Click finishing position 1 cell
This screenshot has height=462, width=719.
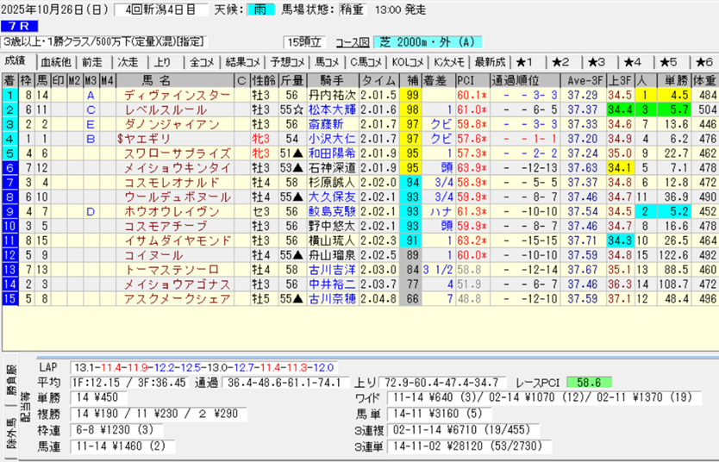point(9,95)
